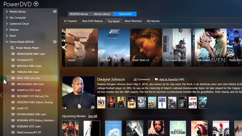Select the Top Rated tab
The image size is (242, 136).
(114, 21)
